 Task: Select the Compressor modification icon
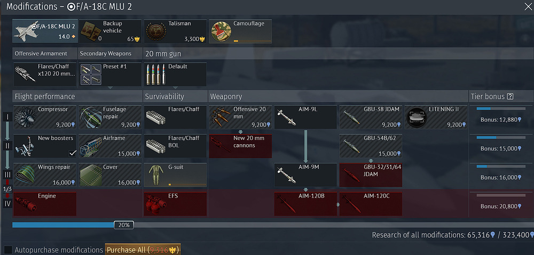coord(25,118)
